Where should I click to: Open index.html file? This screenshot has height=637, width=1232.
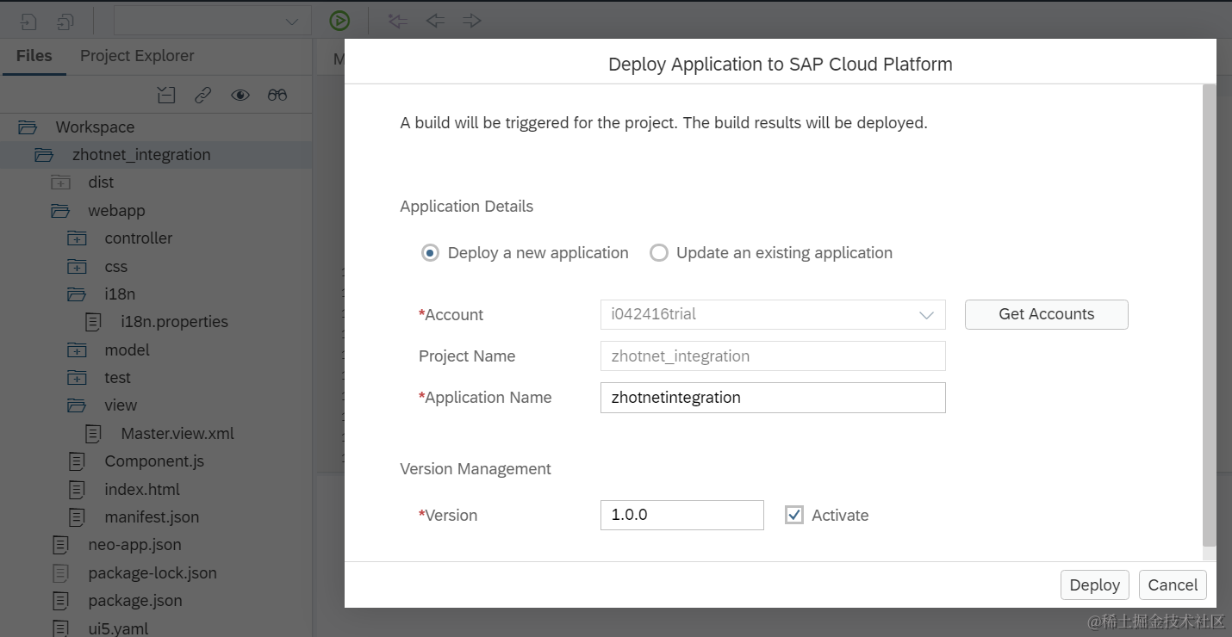142,490
